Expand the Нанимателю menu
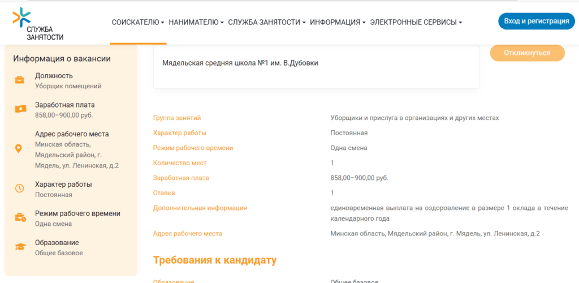579x283 pixels. coord(196,22)
